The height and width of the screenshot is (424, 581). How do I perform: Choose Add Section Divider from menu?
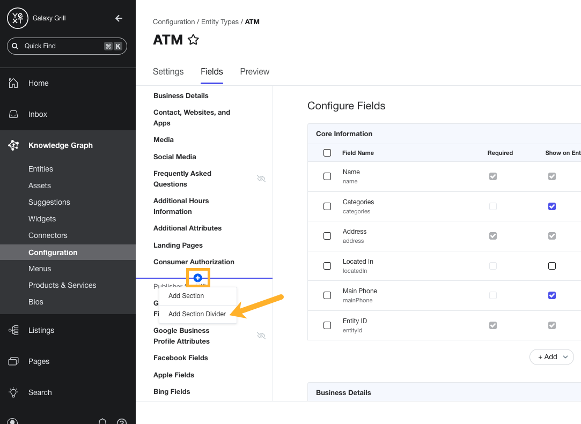[x=197, y=314]
